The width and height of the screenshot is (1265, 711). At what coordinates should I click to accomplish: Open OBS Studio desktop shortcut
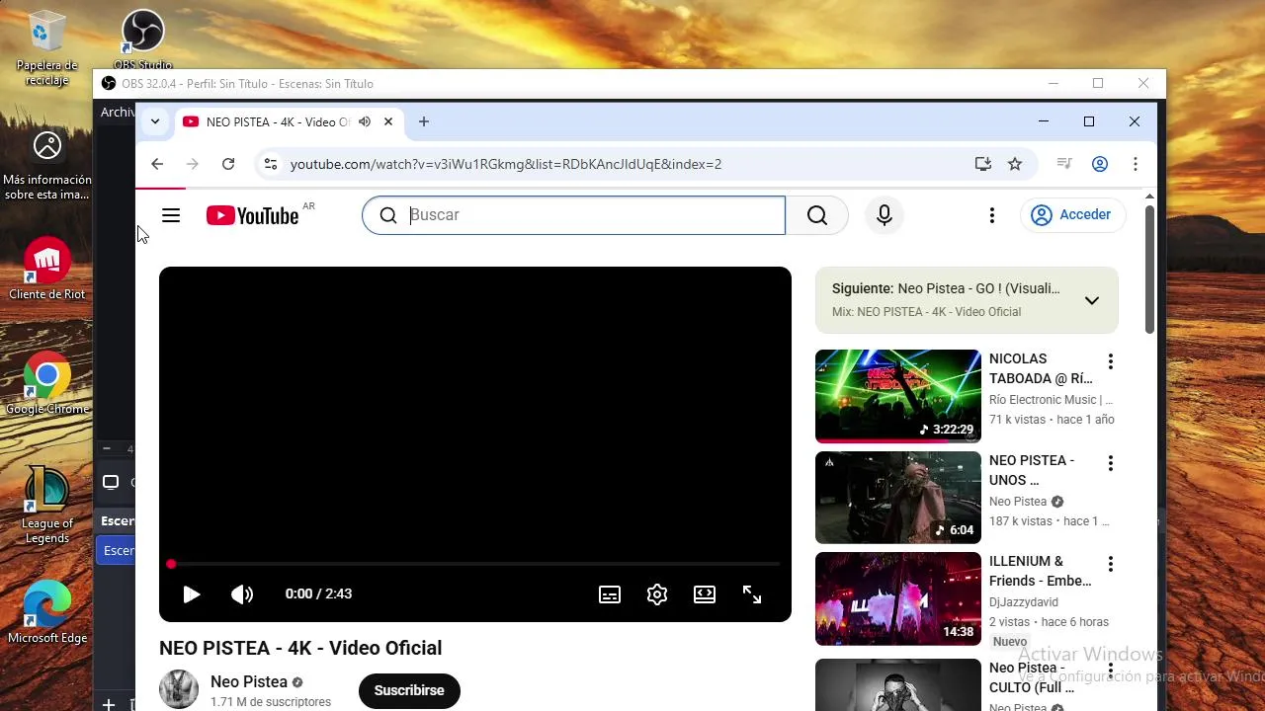coord(142,39)
